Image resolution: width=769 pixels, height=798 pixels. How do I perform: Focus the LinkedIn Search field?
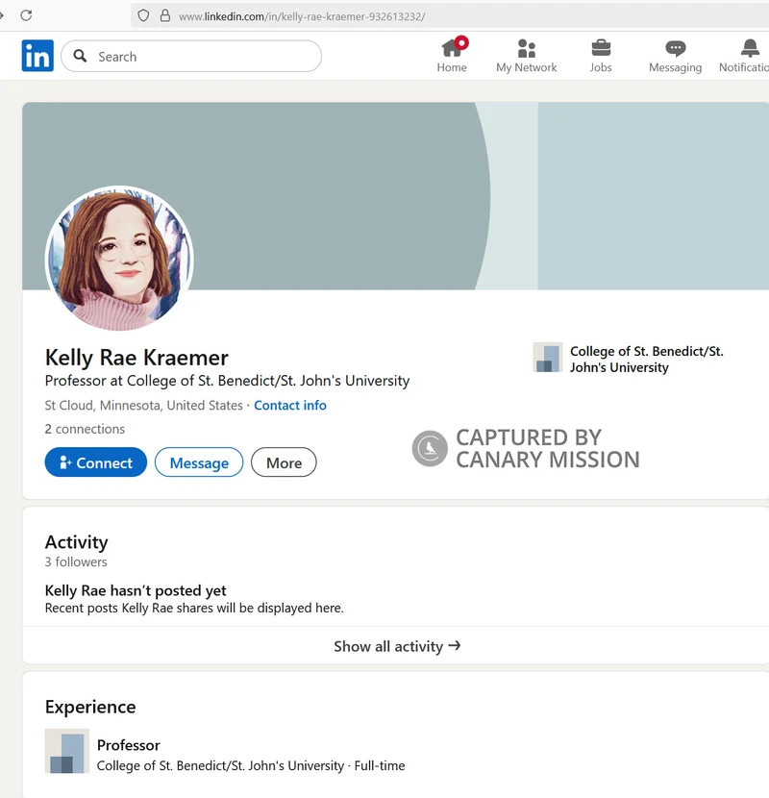point(191,56)
